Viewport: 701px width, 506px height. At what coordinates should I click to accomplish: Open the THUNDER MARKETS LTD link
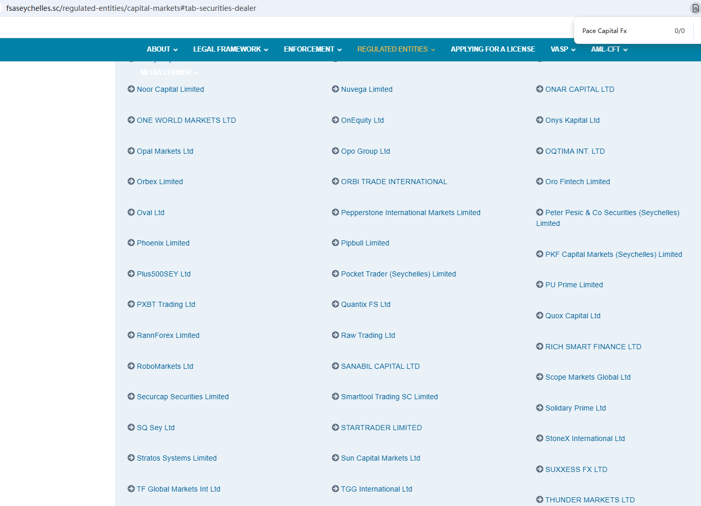tap(590, 500)
